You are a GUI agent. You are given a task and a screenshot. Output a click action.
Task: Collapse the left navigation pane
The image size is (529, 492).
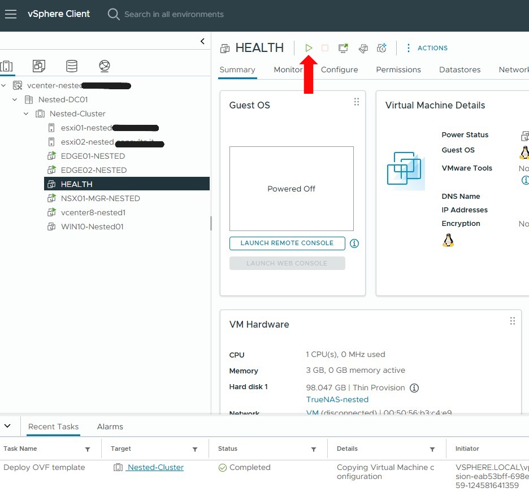[202, 41]
